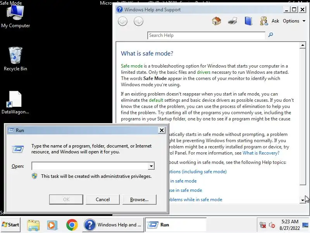
Task: Maximize the Windows Help and Support window
Action: (x=294, y=9)
